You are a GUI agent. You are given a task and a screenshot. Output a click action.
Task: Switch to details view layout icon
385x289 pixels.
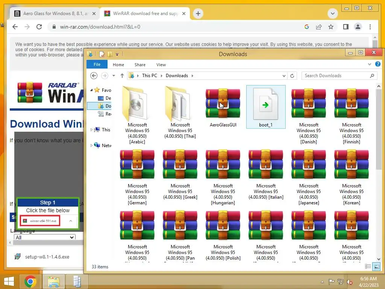(368, 266)
